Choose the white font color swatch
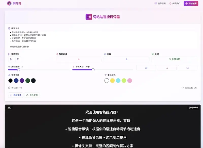The height and width of the screenshot is (148, 203). point(107,81)
